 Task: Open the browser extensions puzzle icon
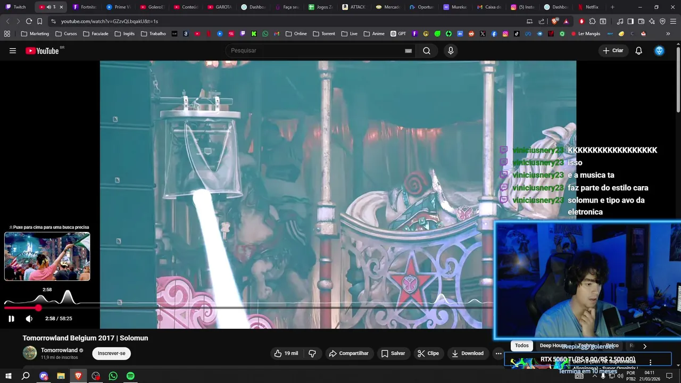tap(592, 21)
